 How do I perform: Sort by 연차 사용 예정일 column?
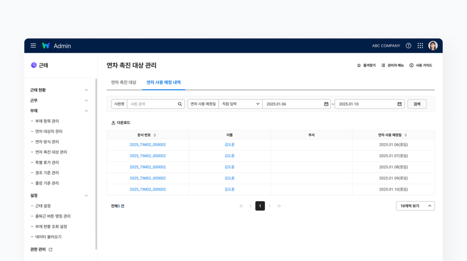click(x=405, y=135)
